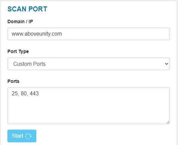Click the "Domain / IP" field label
This screenshot has width=178, height=145.
tap(20, 21)
